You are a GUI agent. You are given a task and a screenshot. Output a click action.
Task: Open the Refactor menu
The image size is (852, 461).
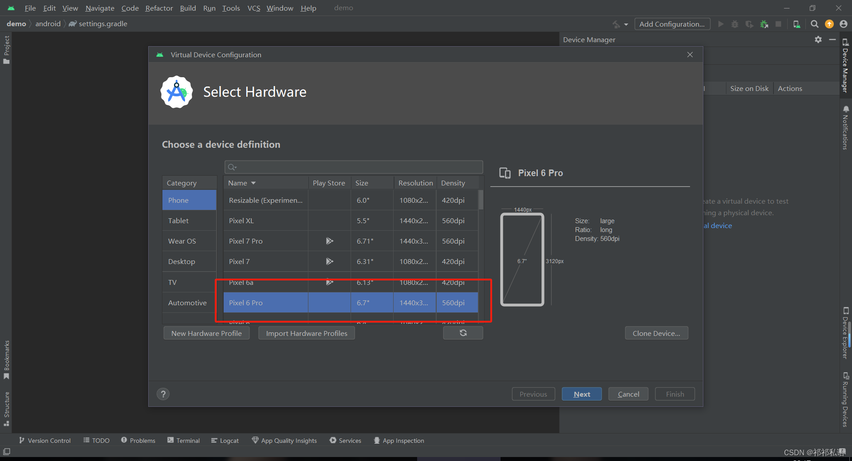[x=159, y=8]
